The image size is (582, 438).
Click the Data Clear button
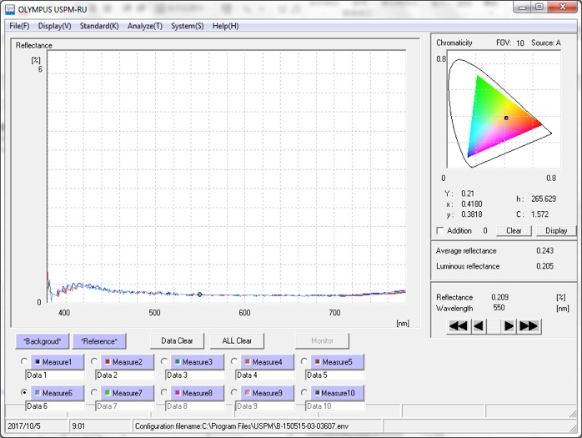click(177, 341)
